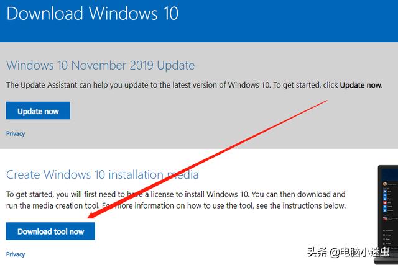Click the lowest blue tile icon on the laptop screen
This screenshot has height=265, width=398.
tap(385, 210)
